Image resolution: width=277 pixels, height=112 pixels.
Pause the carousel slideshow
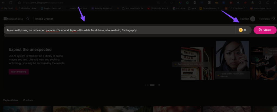[x=159, y=85]
